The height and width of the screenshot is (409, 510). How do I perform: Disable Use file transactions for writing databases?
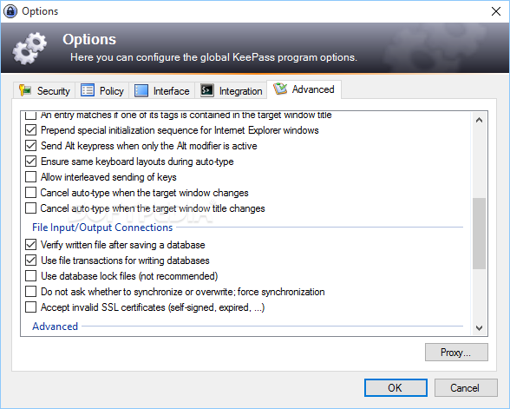(x=31, y=261)
